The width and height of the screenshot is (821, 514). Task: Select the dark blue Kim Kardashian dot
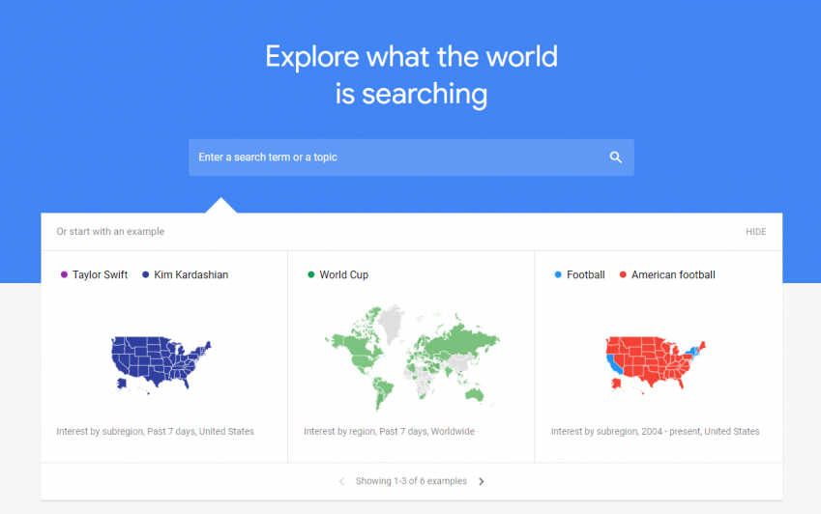[x=146, y=274]
